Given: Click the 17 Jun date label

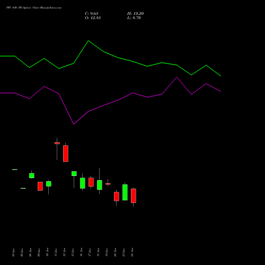Looking at the screenshot, I should [x=90, y=252].
